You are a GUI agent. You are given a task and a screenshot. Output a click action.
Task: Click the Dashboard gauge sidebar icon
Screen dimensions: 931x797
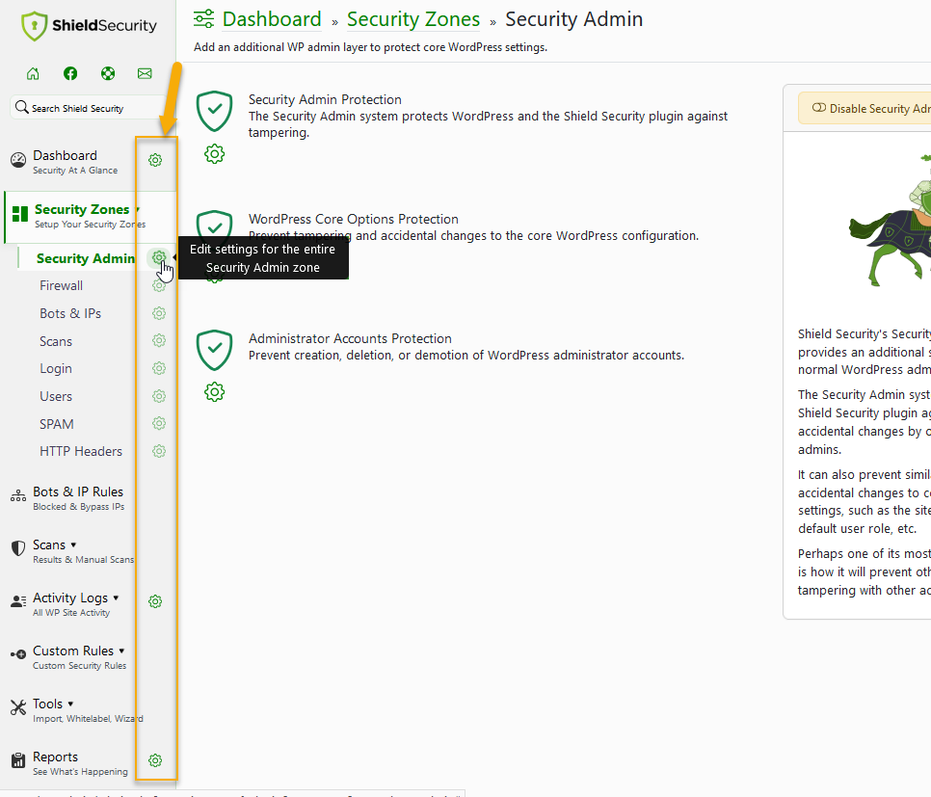[18, 160]
